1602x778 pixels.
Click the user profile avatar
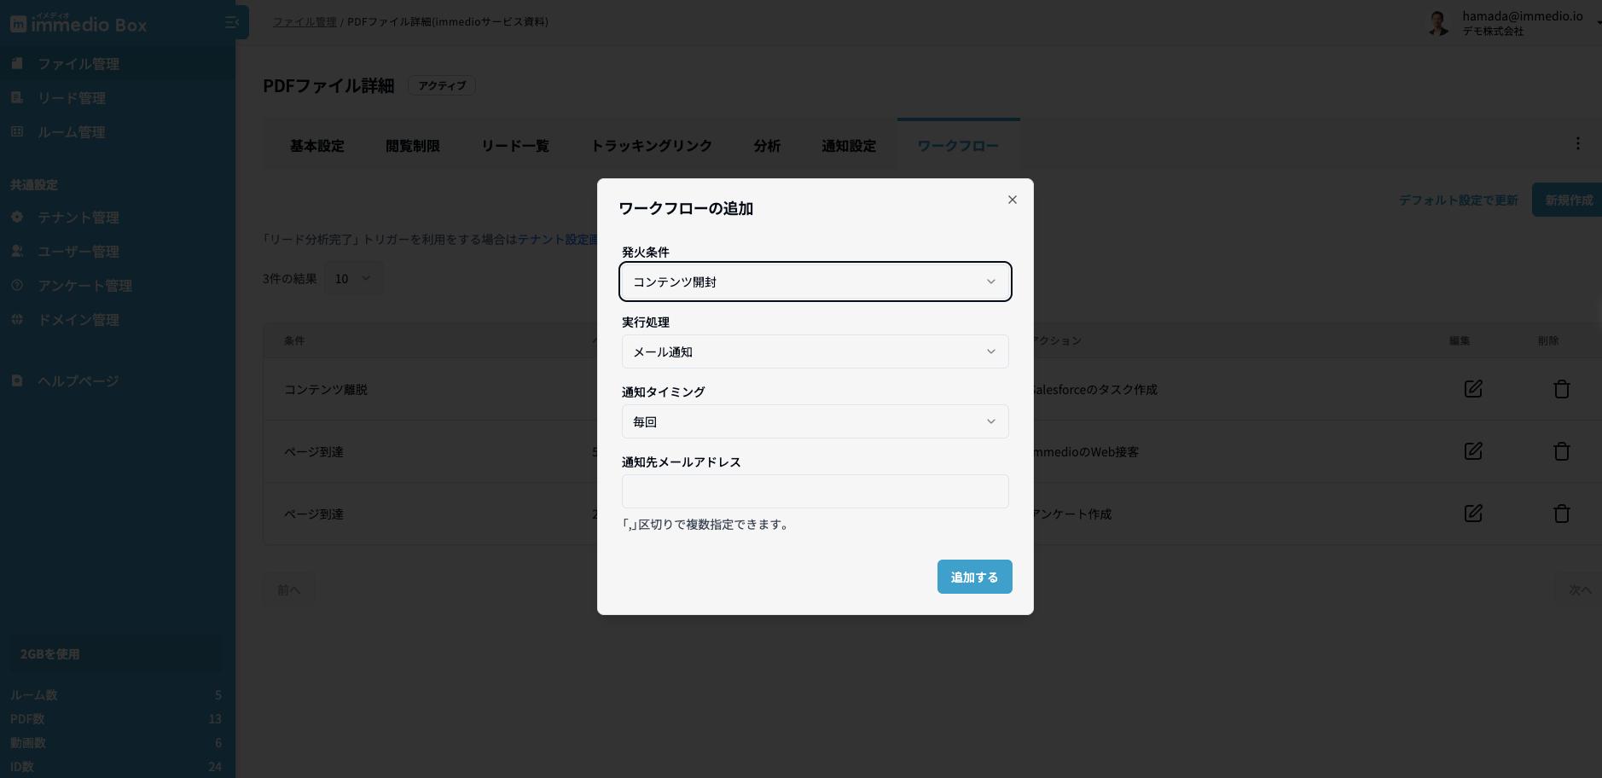(1439, 23)
